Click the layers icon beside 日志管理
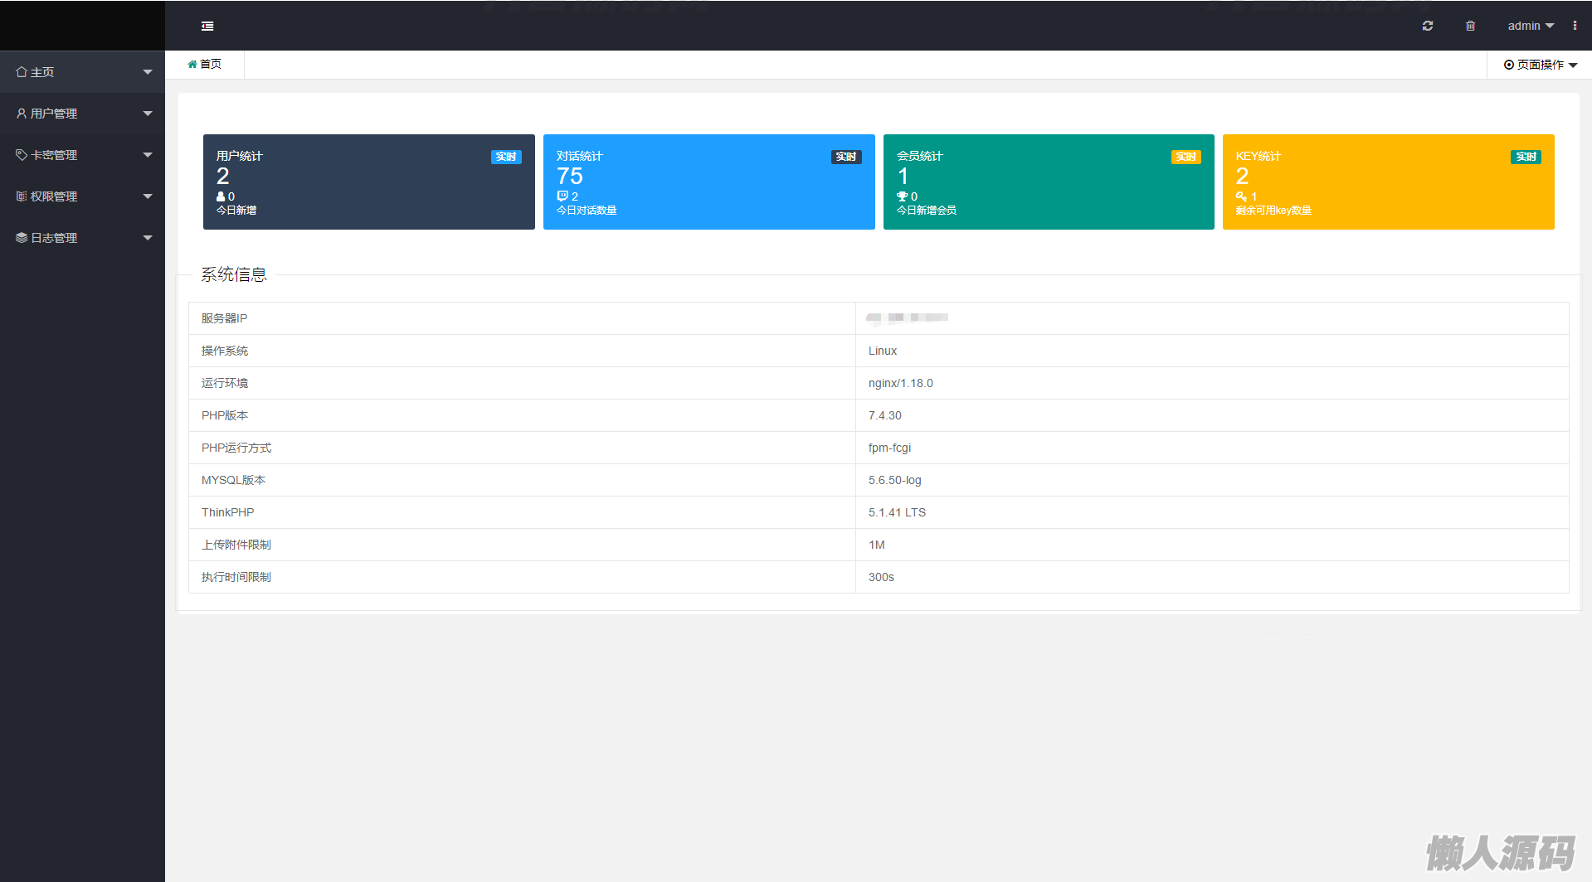1592x882 pixels. [22, 238]
